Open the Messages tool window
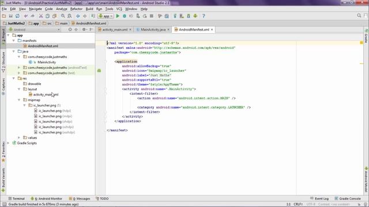 [80, 198]
